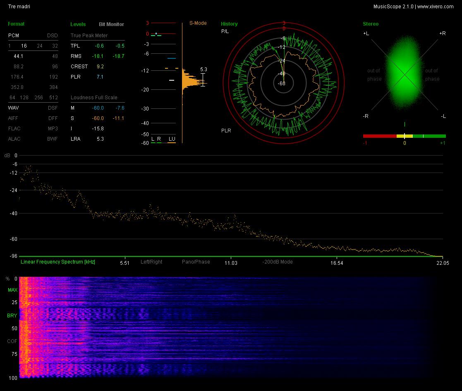Select DSD format mode
Viewport: 462px width, 391px height.
(x=53, y=35)
